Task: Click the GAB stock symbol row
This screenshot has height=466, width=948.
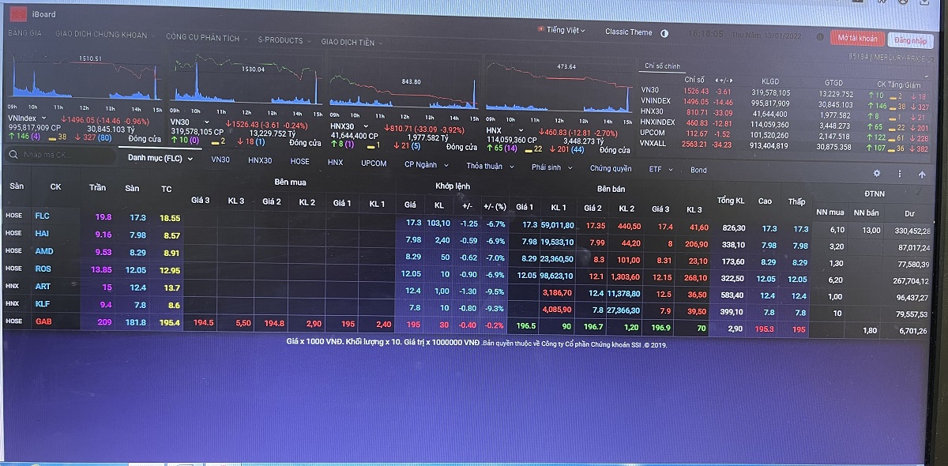Action: [x=43, y=321]
